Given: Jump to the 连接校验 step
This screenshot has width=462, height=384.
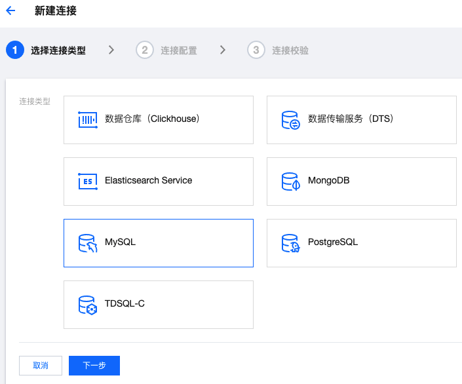Looking at the screenshot, I should 290,50.
